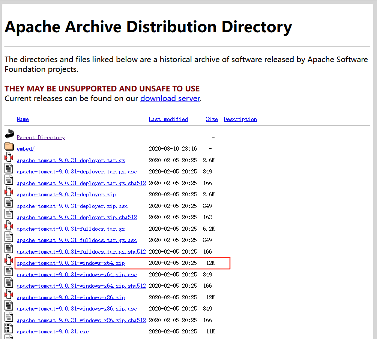This screenshot has width=377, height=339.
Task: Open the download server link
Action: pos(170,99)
